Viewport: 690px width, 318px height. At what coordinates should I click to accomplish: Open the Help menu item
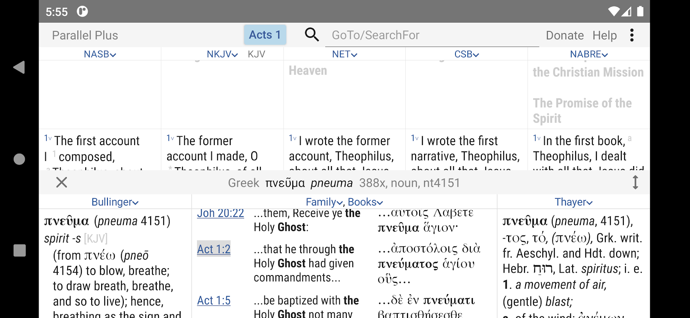(604, 35)
